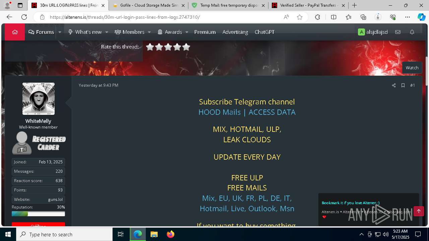Open the HOOD Mails | ACCESS DATA link
This screenshot has width=429, height=241.
coord(247,112)
